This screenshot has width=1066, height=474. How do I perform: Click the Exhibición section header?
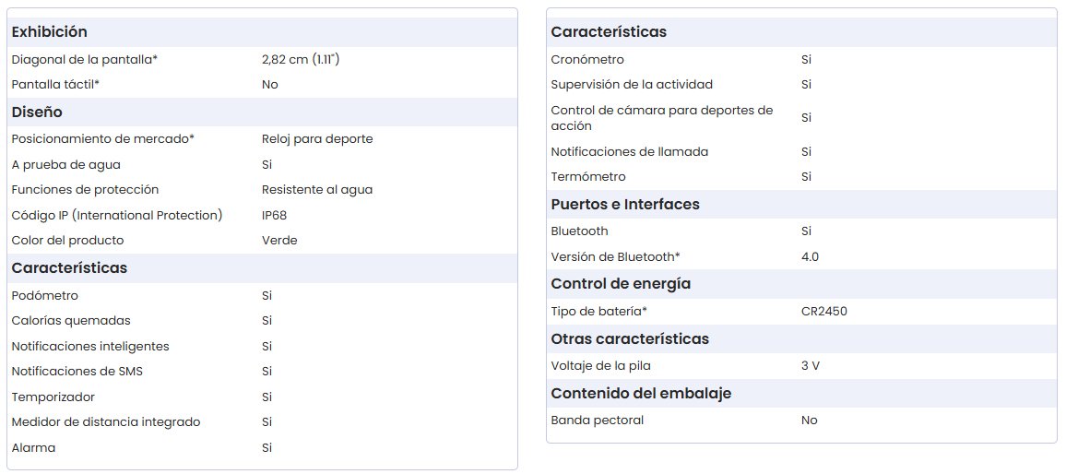click(x=50, y=32)
